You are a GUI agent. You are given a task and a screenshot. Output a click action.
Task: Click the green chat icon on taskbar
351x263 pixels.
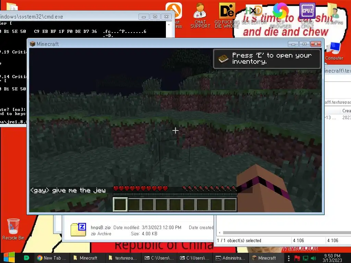pyautogui.click(x=26, y=258)
